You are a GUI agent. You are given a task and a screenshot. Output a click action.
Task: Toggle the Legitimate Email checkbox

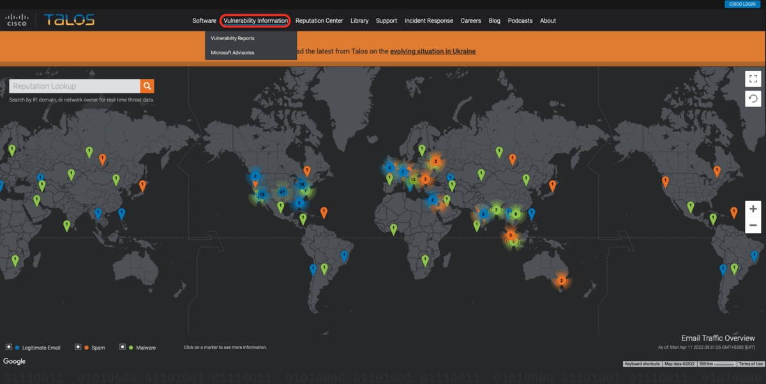(x=9, y=347)
